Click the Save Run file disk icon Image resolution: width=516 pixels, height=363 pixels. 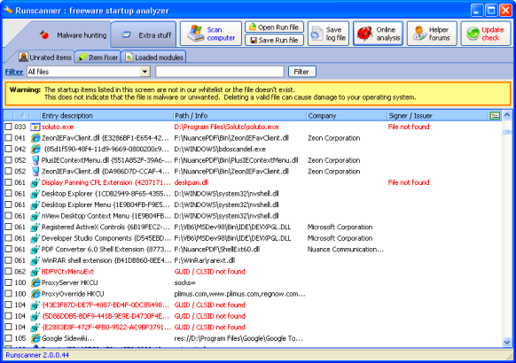[x=254, y=40]
